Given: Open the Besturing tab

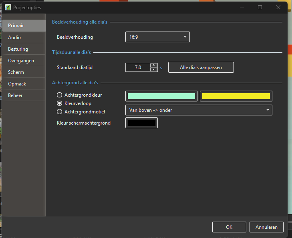Looking at the screenshot, I should (24, 49).
